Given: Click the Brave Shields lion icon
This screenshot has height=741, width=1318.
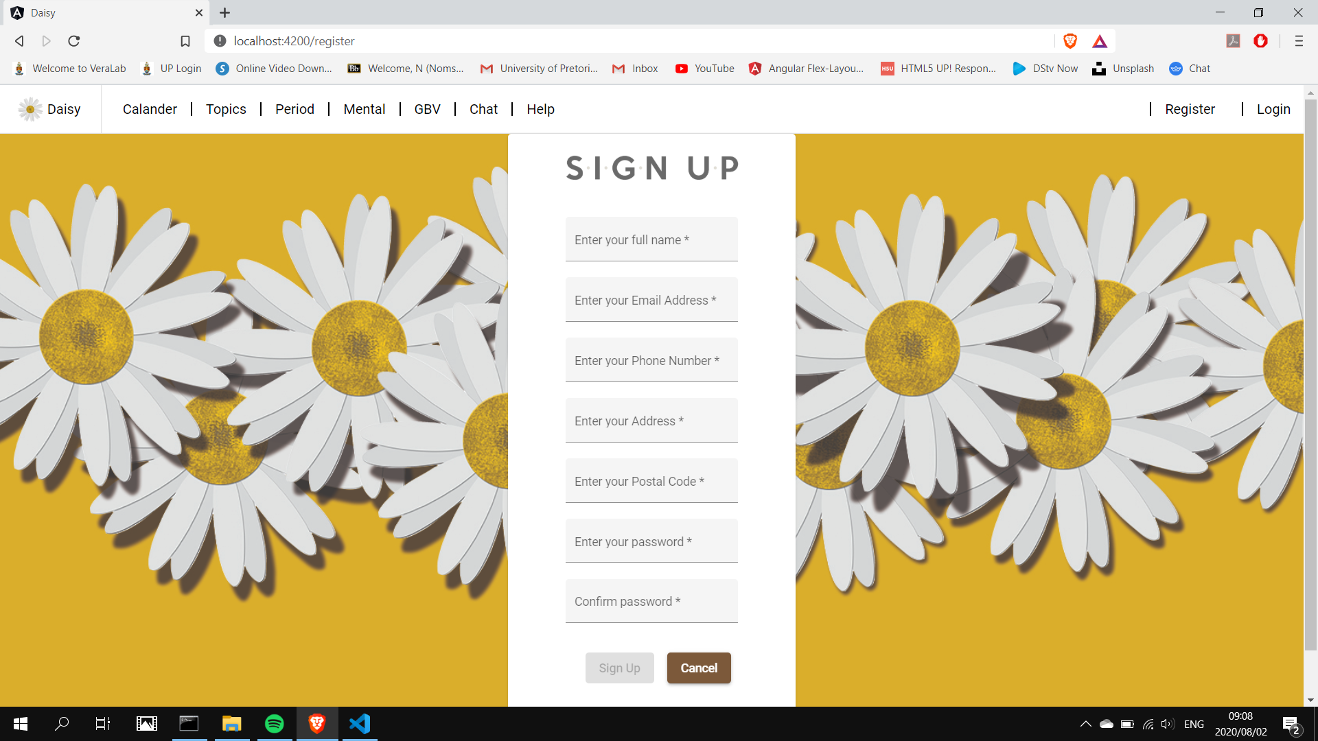Looking at the screenshot, I should click(x=1070, y=41).
